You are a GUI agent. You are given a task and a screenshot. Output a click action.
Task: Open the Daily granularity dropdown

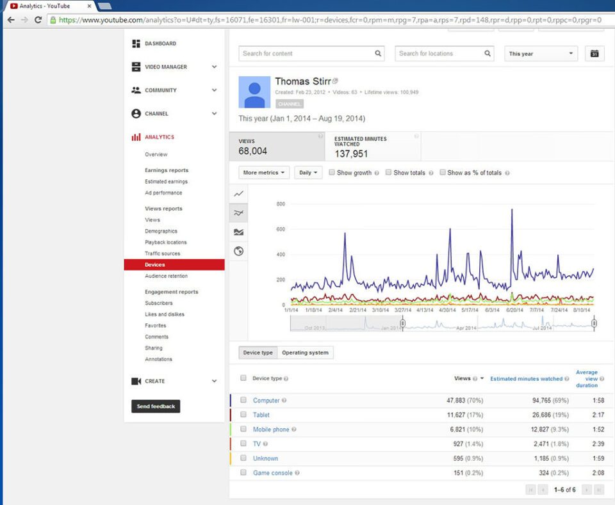click(x=308, y=173)
